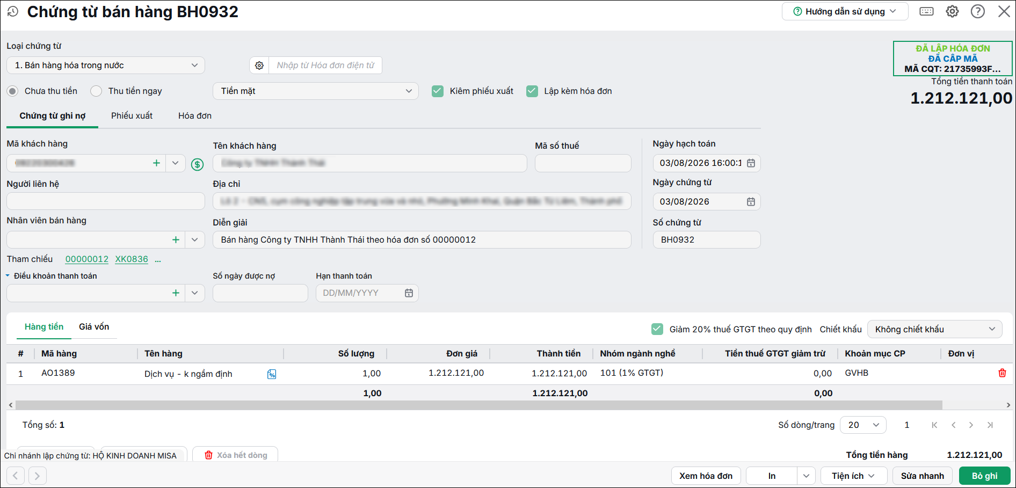
Task: Click Diễn giải description field
Action: (x=422, y=240)
